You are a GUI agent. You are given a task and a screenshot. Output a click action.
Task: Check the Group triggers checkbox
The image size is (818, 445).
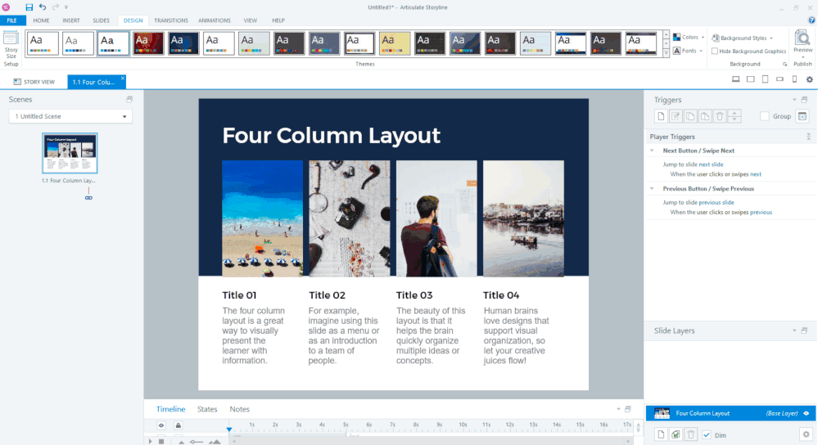coord(765,116)
